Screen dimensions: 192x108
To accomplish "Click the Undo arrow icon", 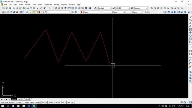I will pyautogui.click(x=45, y=8).
